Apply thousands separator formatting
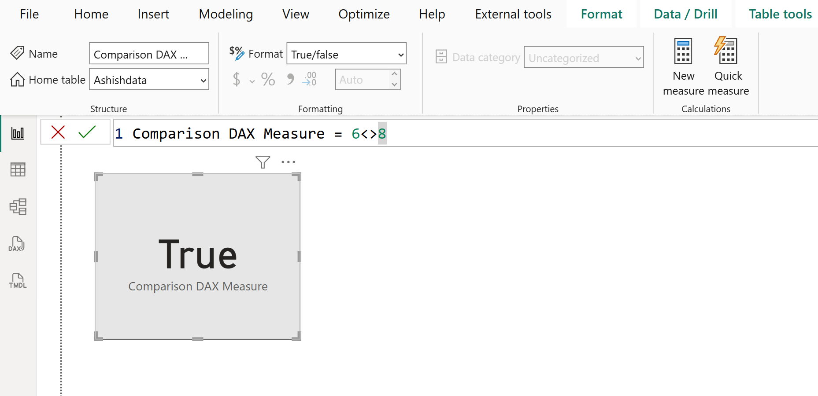Screen dimensions: 818x396 (x=289, y=79)
